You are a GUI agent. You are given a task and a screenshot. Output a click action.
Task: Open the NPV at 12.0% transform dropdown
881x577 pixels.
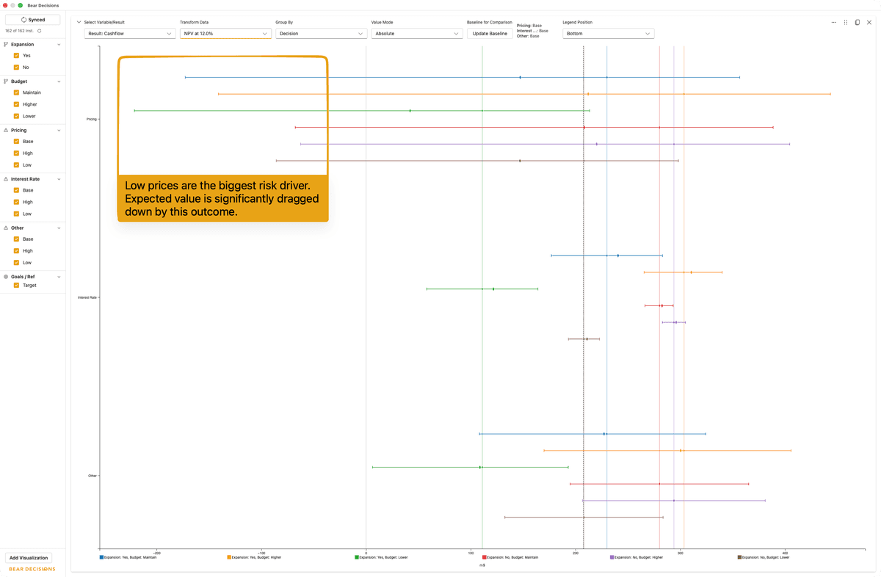[x=225, y=34]
